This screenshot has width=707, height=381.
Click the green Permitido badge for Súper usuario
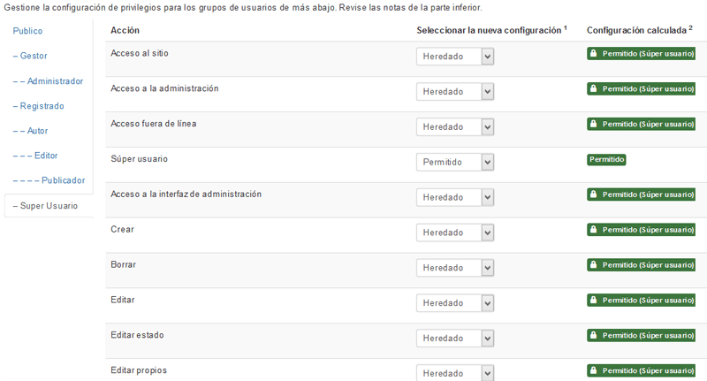point(606,159)
